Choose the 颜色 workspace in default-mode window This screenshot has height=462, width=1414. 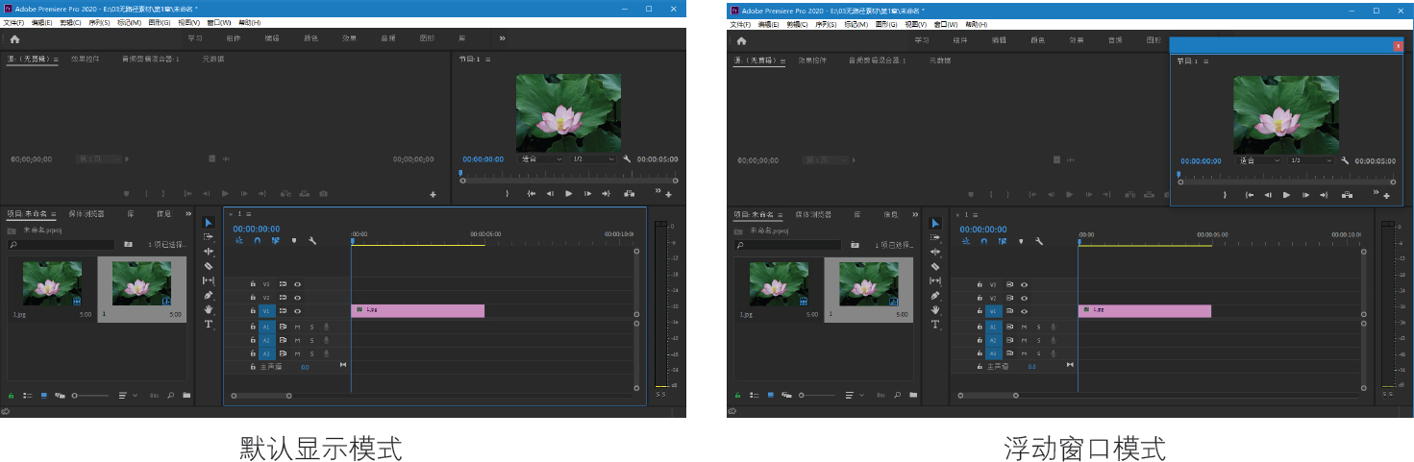click(310, 38)
